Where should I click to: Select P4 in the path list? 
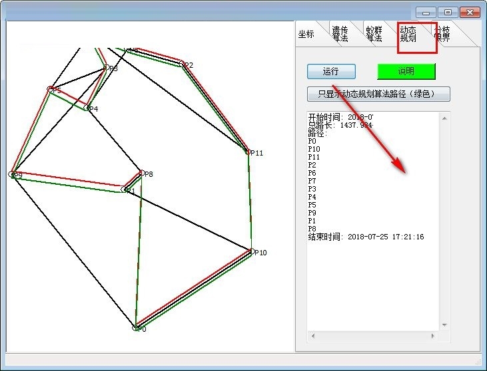312,197
